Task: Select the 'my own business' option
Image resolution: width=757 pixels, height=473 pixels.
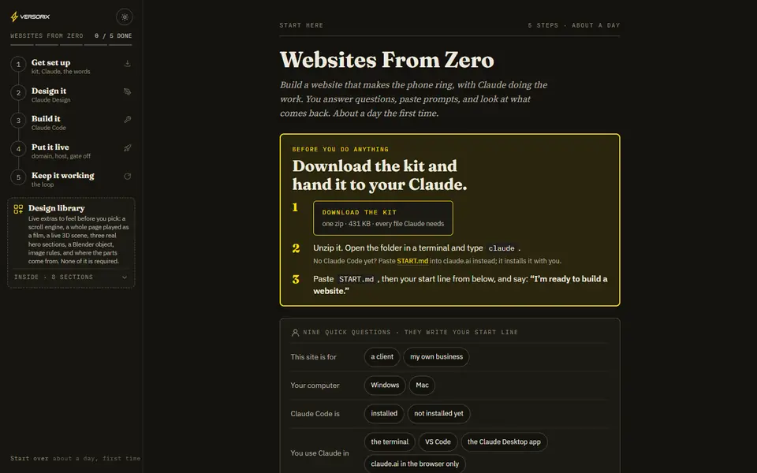Action: pos(436,356)
